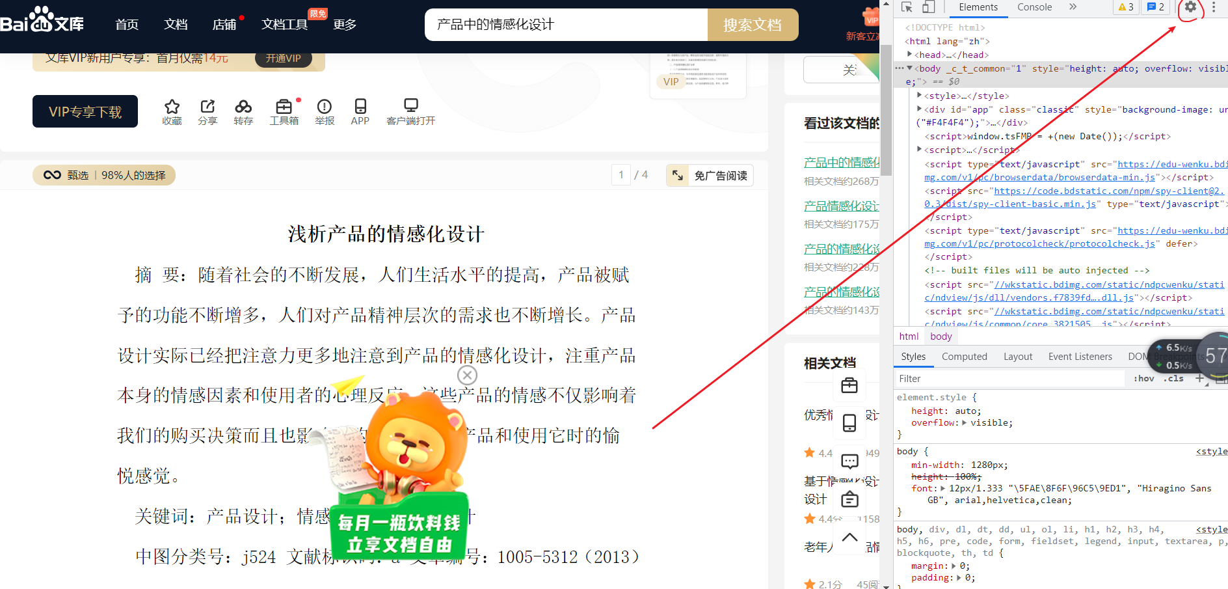Open the body rule style source link
This screenshot has height=589, width=1228.
[1212, 452]
